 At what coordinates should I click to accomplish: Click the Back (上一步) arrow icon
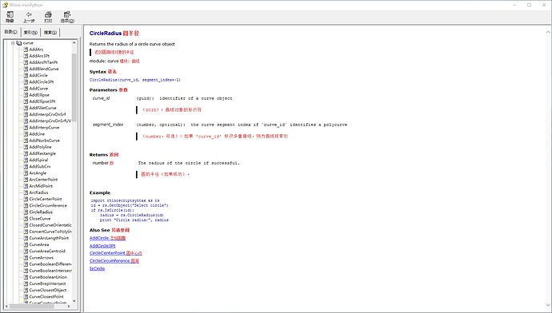tap(29, 14)
